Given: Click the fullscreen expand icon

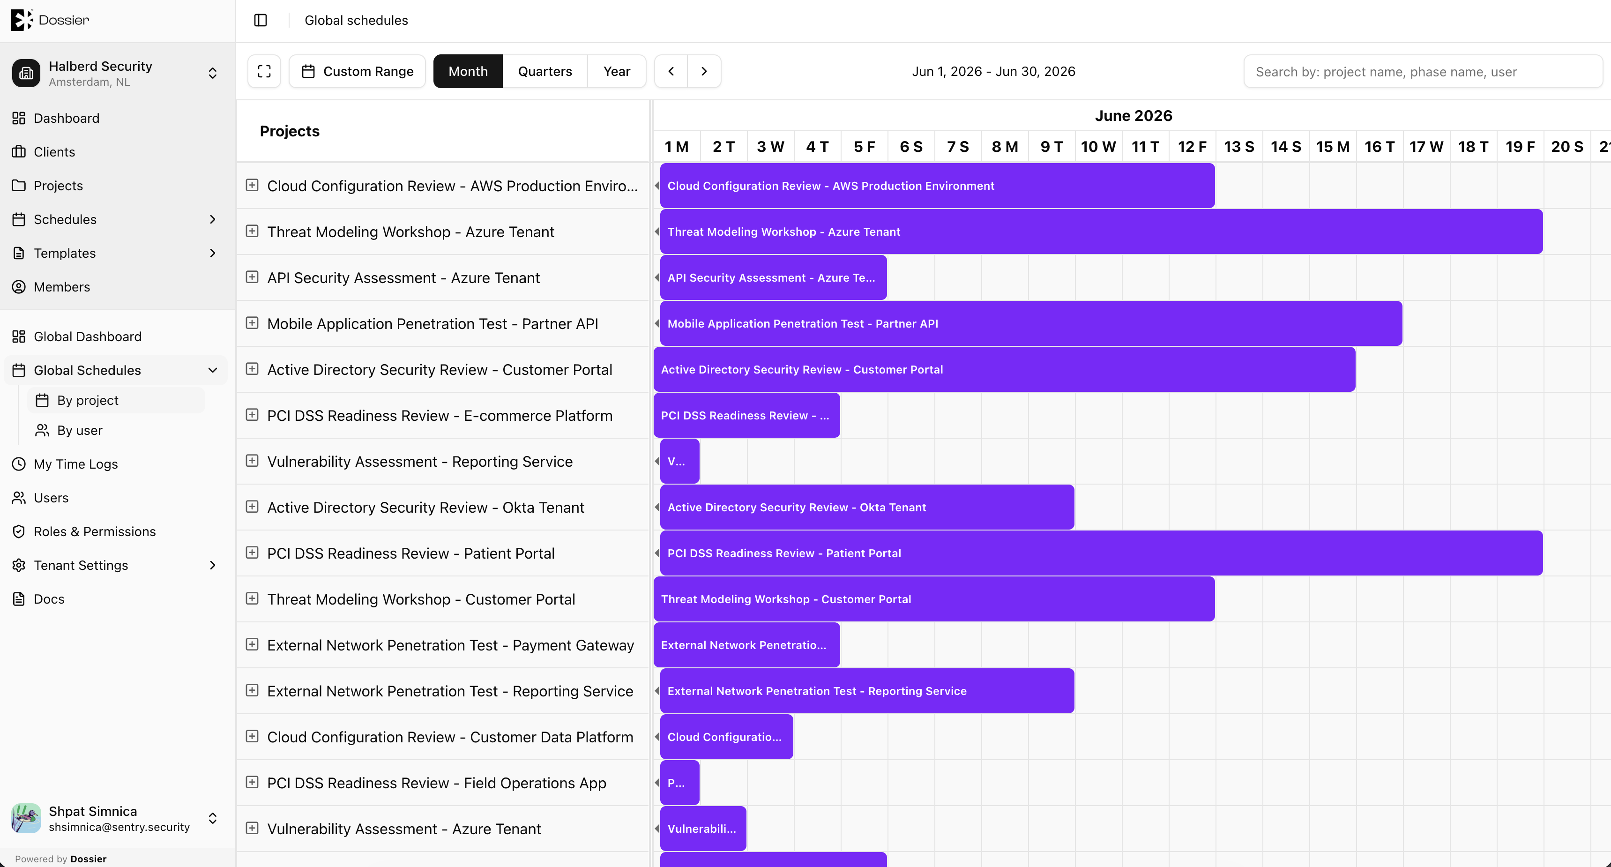Looking at the screenshot, I should [264, 71].
